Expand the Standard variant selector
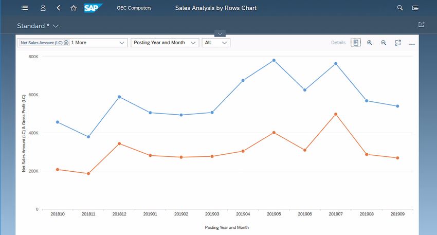The width and height of the screenshot is (437, 235). (56, 26)
